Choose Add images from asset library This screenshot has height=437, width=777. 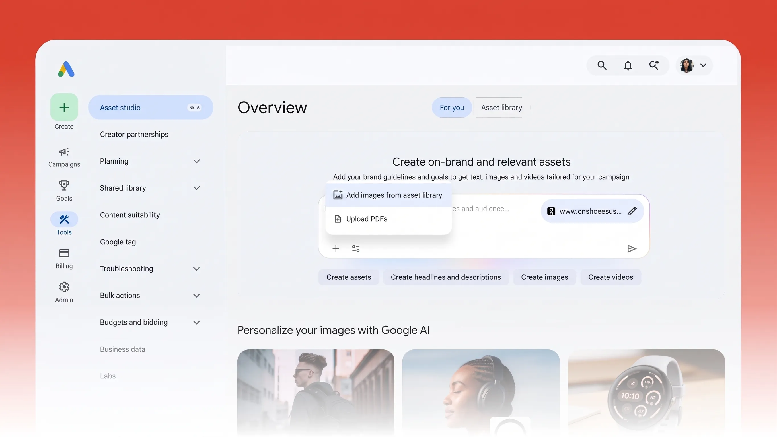point(388,195)
